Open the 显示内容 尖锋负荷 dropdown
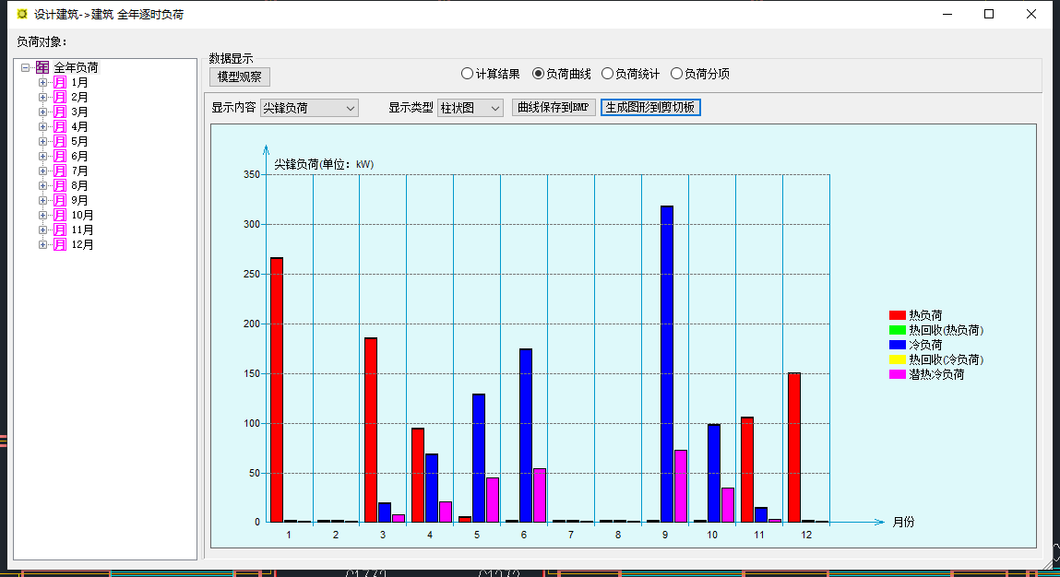The image size is (1060, 577). tap(309, 108)
